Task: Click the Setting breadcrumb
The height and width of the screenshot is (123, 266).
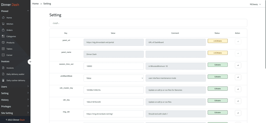Action: pos(47,4)
